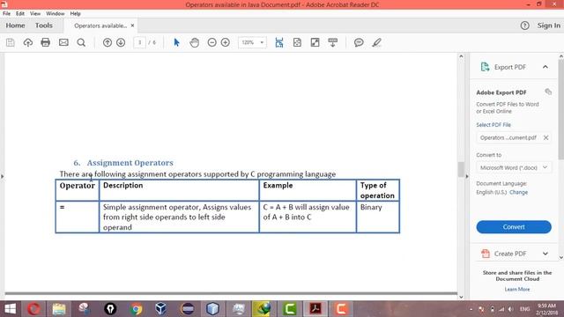564x317 pixels.
Task: Click the 'Assignment Operators' heading text
Action: point(130,163)
